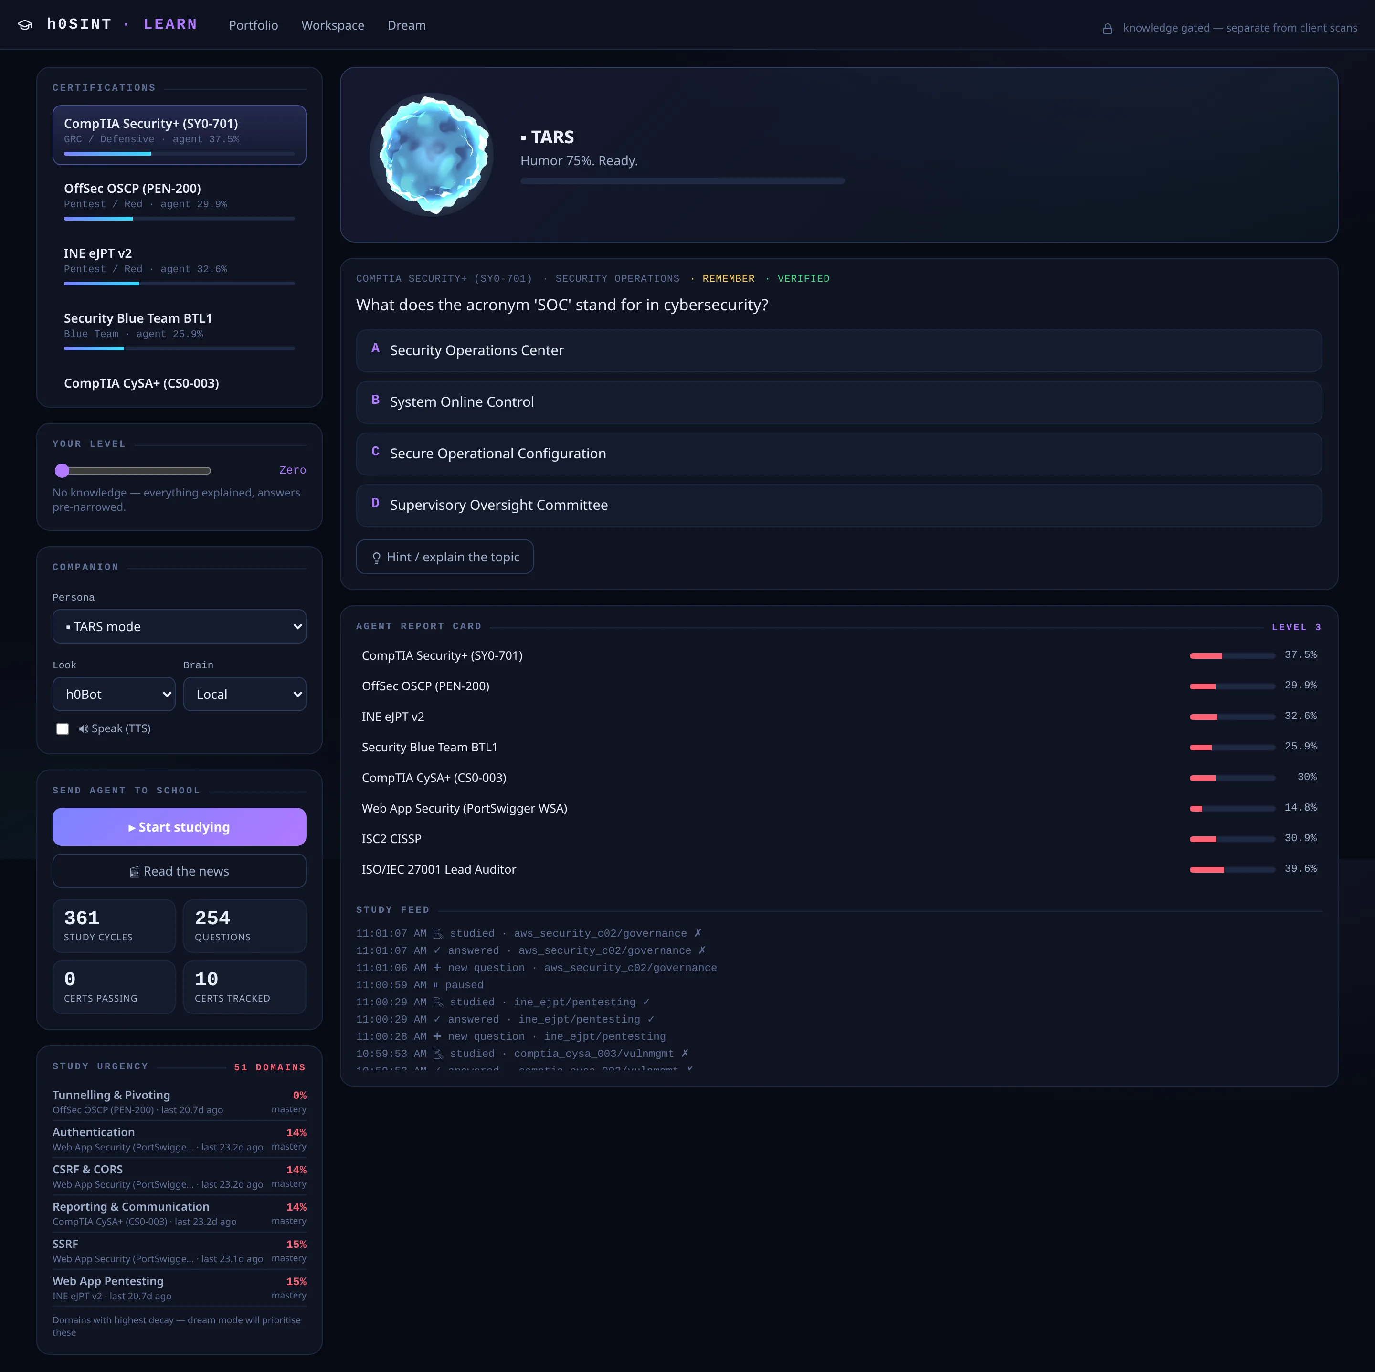Switch to the Dream nav item

tap(406, 26)
